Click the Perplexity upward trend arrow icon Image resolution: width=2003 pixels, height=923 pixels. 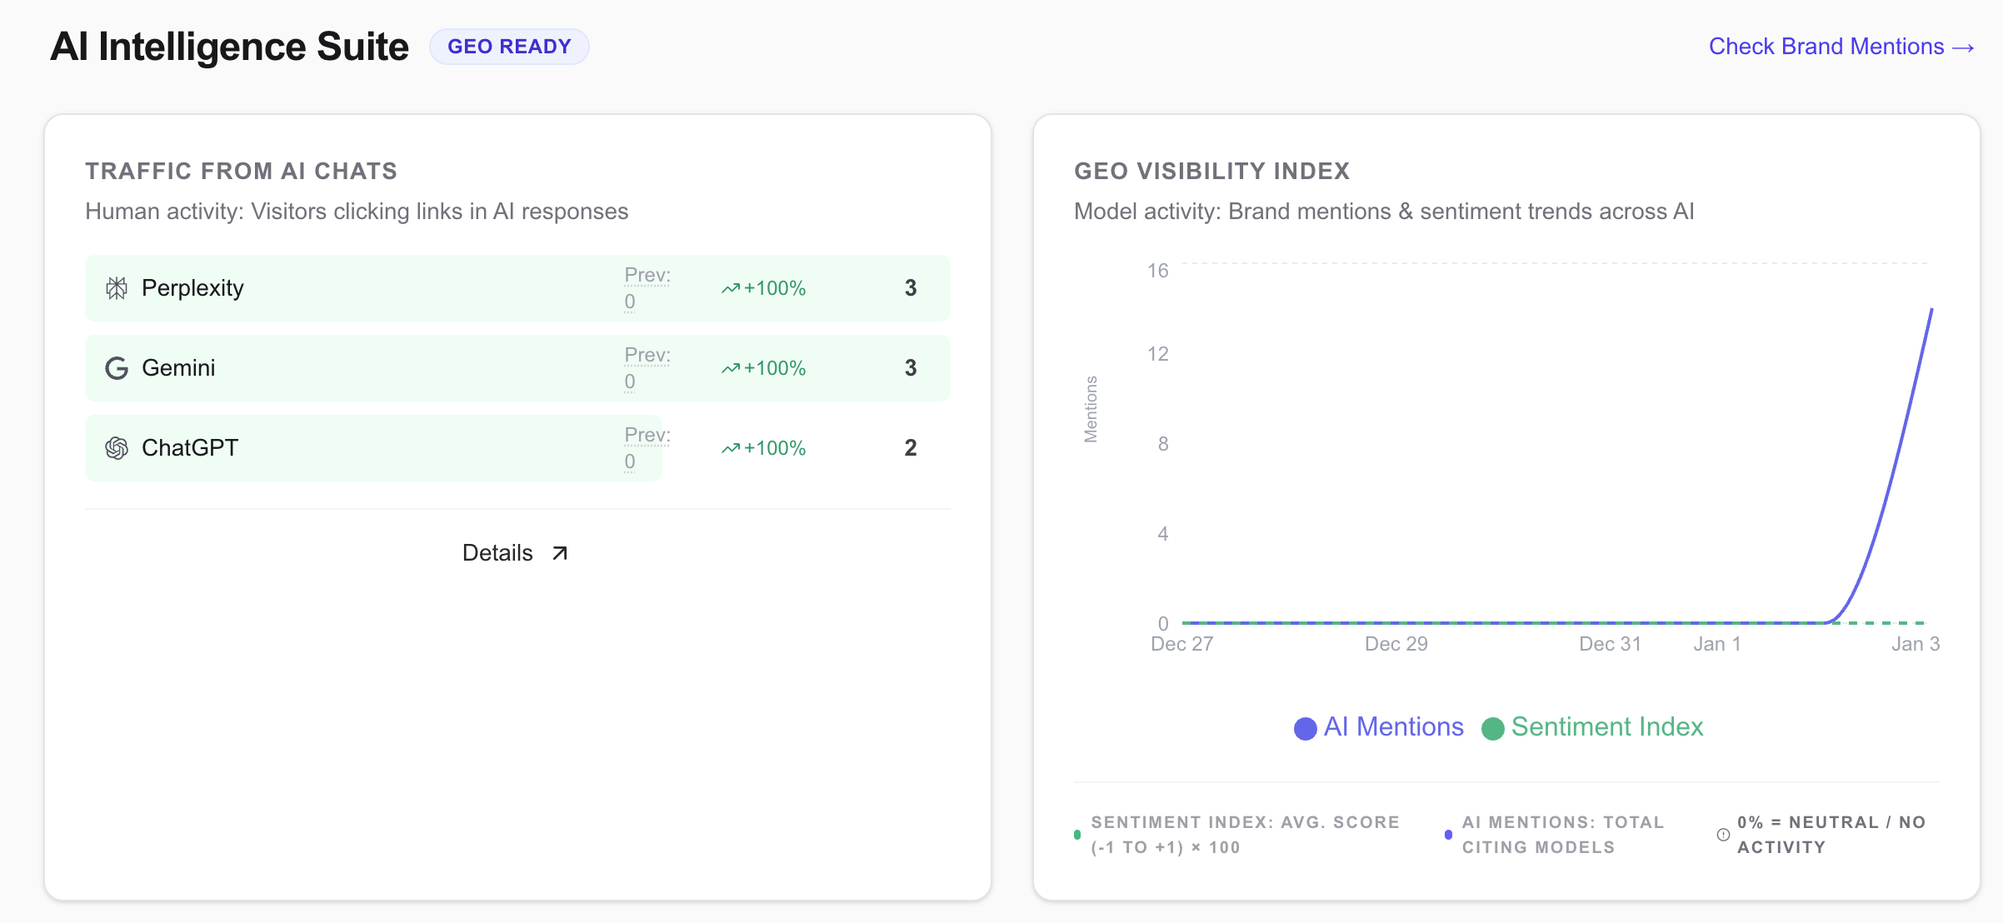point(731,288)
